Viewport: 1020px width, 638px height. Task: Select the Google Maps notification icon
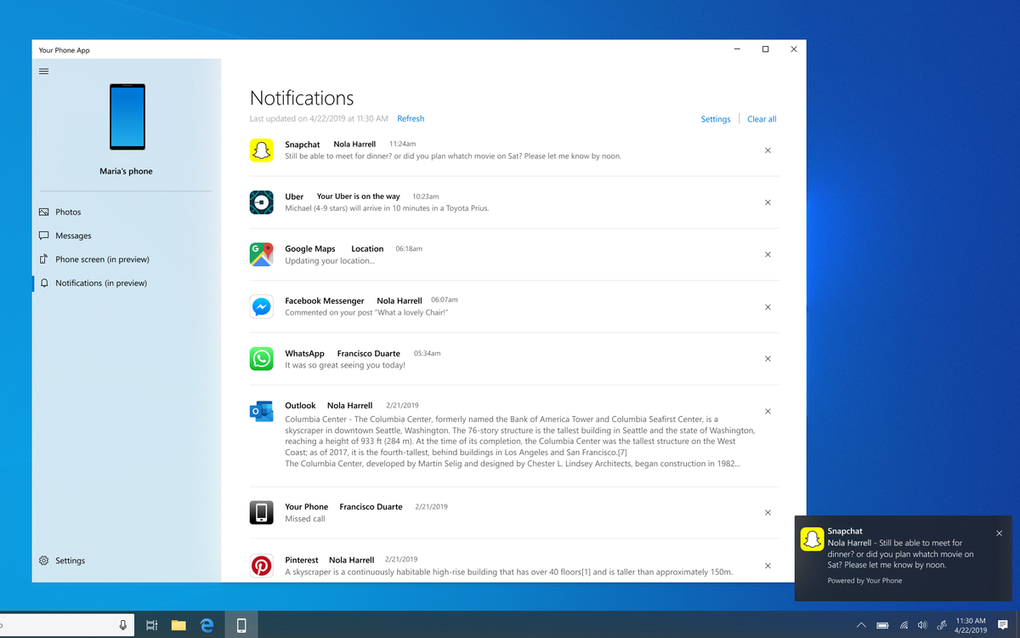tap(261, 254)
